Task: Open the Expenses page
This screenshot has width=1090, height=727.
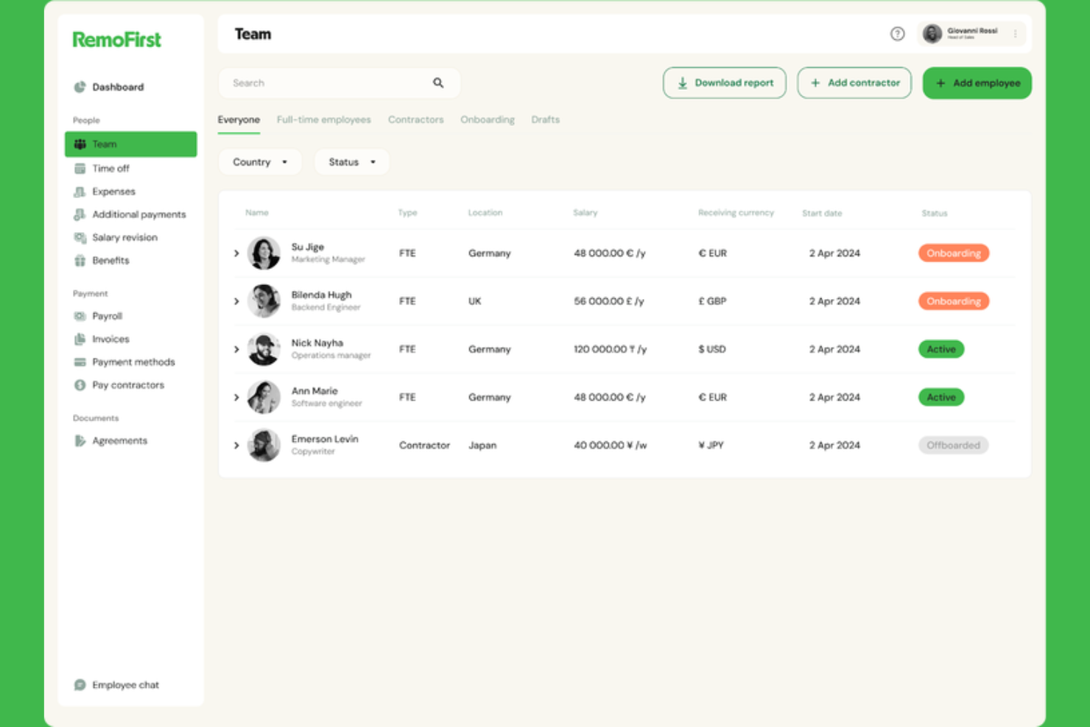Action: [113, 191]
